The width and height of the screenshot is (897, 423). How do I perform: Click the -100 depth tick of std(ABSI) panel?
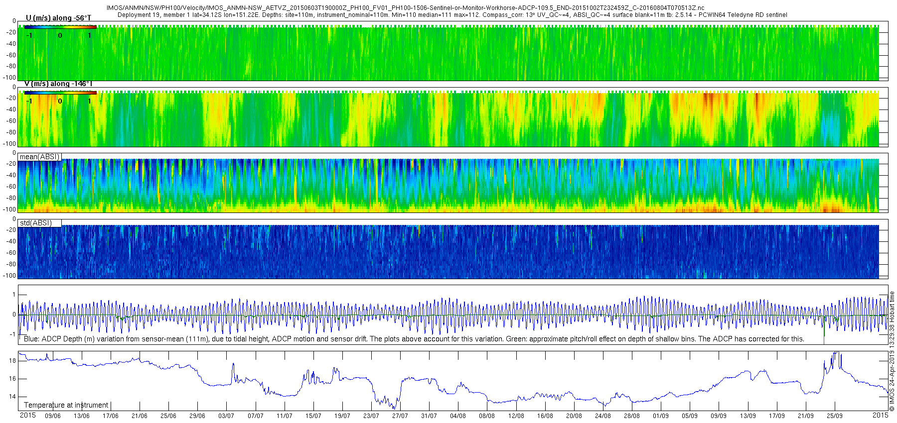(9, 276)
